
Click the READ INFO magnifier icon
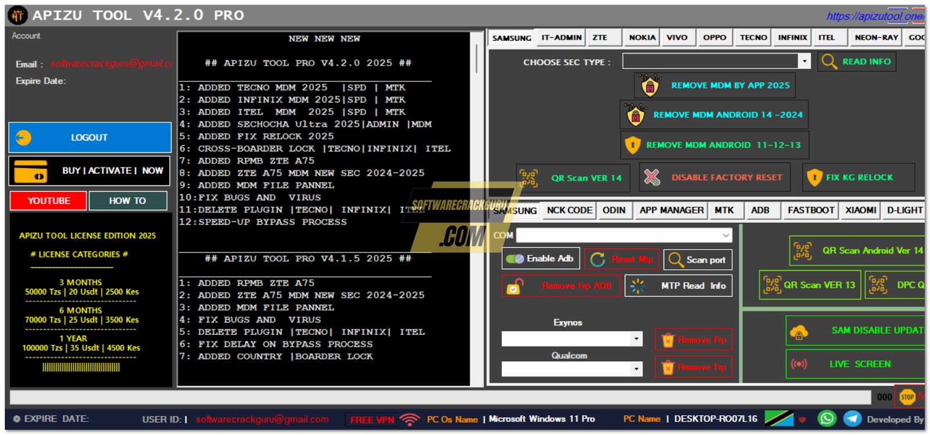pyautogui.click(x=829, y=62)
